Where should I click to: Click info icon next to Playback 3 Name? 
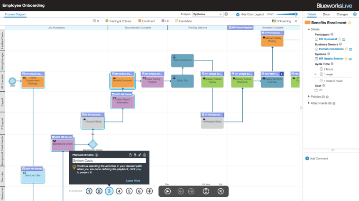(x=96, y=155)
